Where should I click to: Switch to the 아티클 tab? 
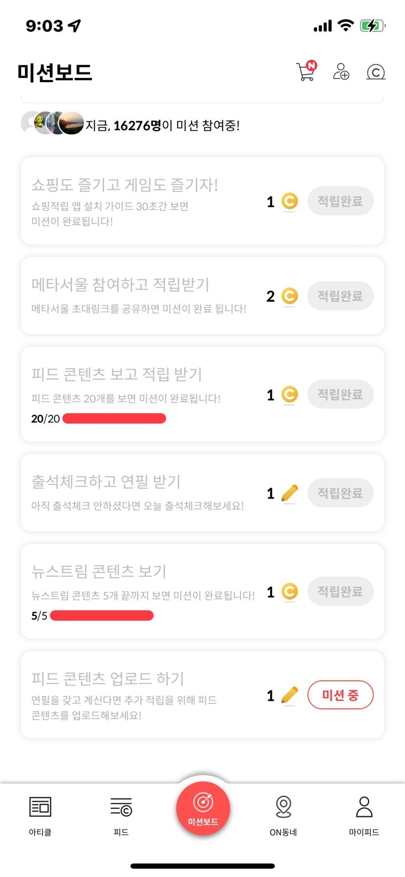point(40,815)
